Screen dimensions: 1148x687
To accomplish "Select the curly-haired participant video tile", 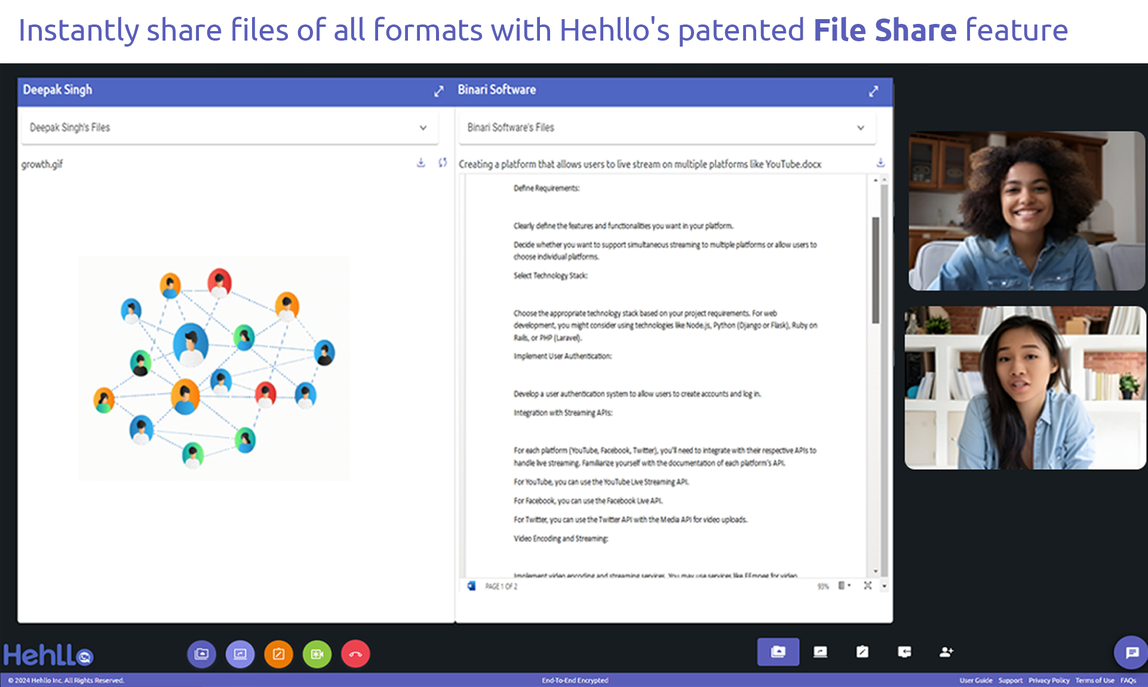I will pos(1027,211).
